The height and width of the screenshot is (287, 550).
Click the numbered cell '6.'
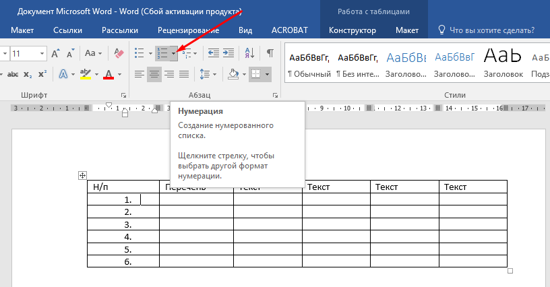tap(123, 261)
